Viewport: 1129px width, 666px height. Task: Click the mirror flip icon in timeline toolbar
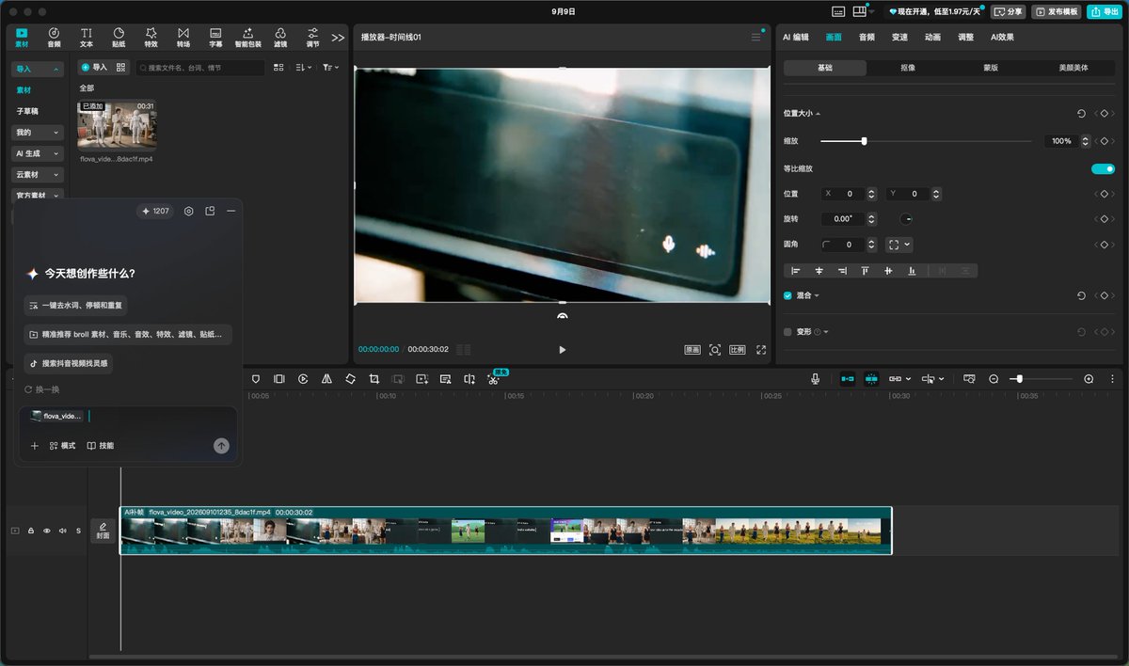click(x=326, y=378)
